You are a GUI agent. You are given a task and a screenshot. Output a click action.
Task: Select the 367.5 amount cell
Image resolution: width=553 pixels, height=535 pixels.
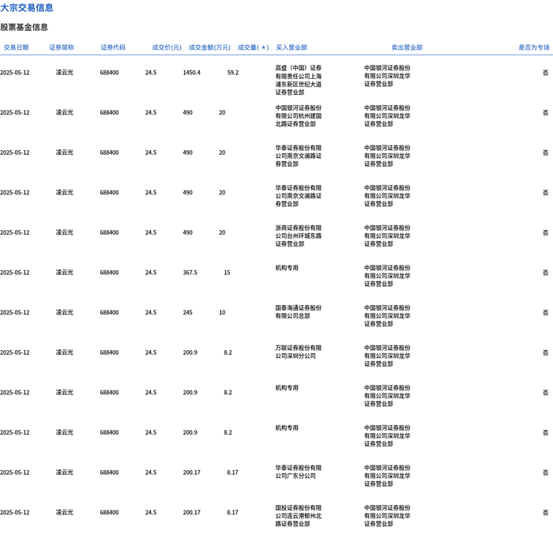tap(190, 273)
